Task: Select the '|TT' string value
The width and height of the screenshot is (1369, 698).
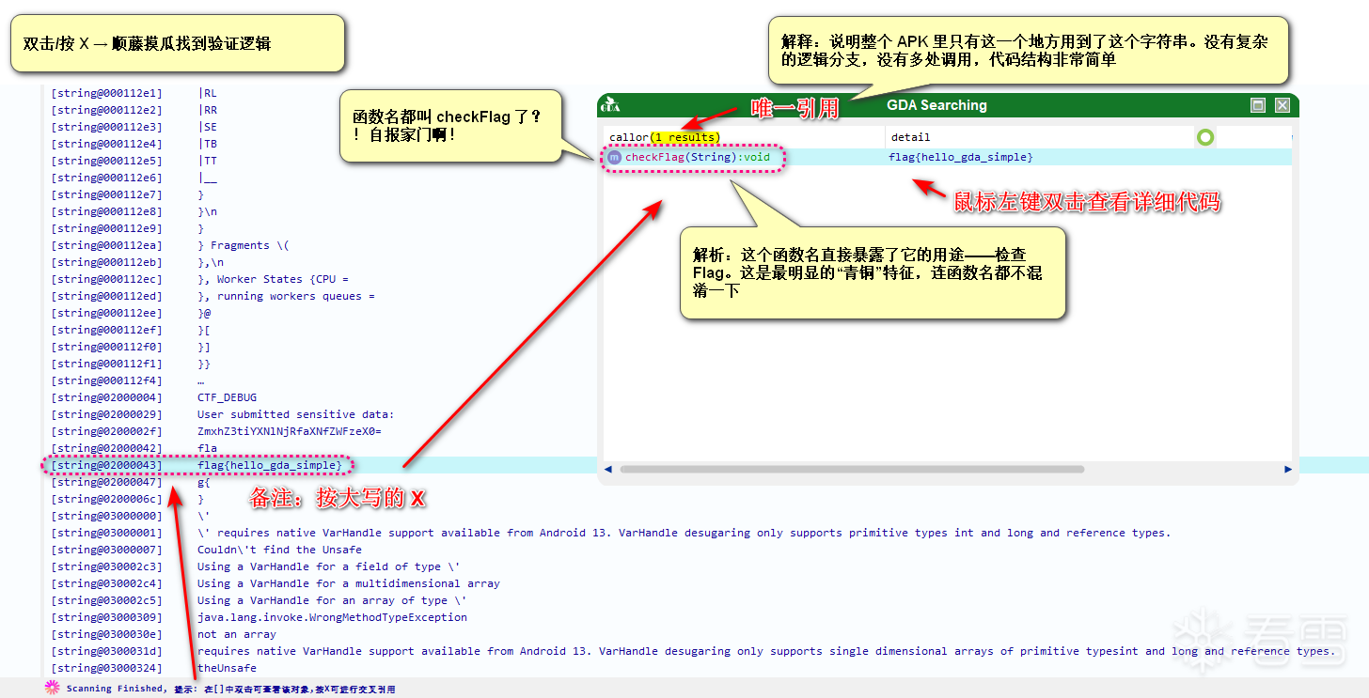Action: point(207,161)
